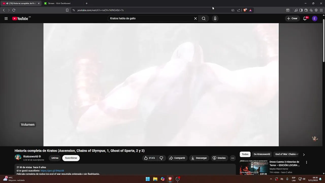Open Leo AI sparkle icon
Screen dimensions: 325x183
coord(311,10)
